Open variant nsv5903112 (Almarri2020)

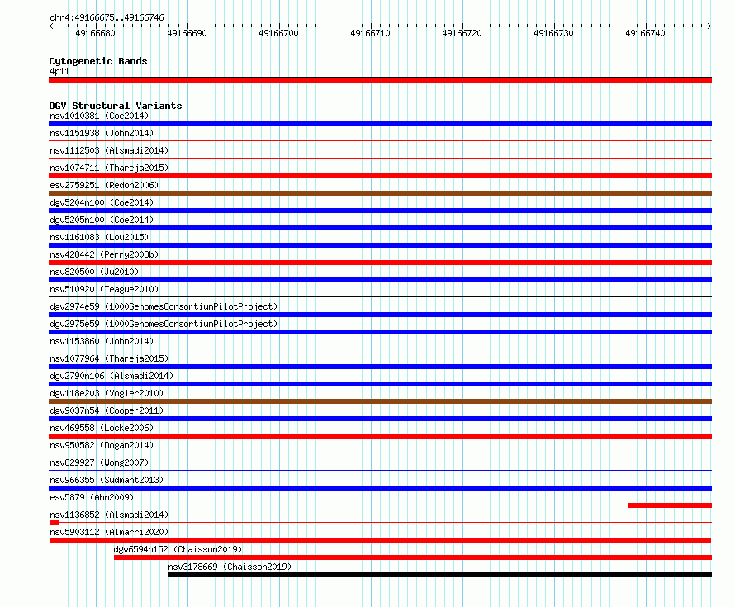pyautogui.click(x=109, y=532)
